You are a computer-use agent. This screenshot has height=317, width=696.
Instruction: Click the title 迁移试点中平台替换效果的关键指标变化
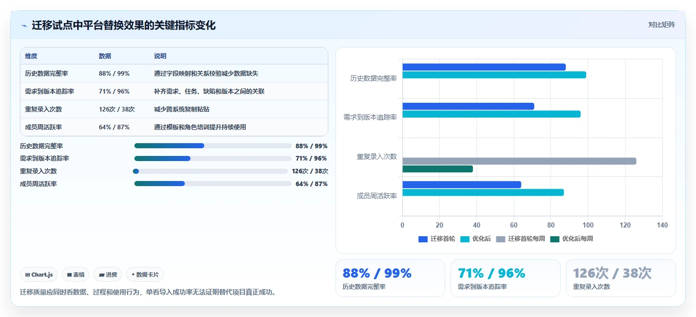tap(124, 26)
